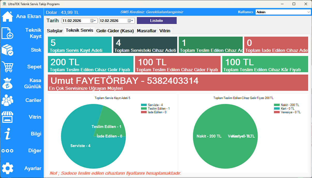This screenshot has height=178, width=312.
Task: Open the Cariler people icon
Action: pos(8,100)
